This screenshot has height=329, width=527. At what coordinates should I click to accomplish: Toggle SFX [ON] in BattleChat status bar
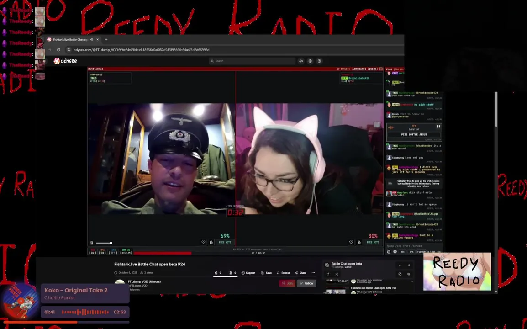tap(102, 252)
